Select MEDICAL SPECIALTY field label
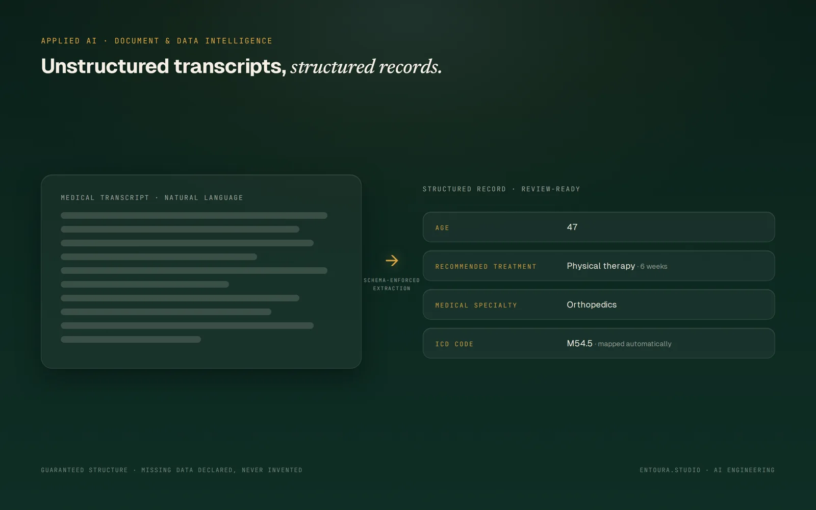This screenshot has width=816, height=510. (x=476, y=305)
